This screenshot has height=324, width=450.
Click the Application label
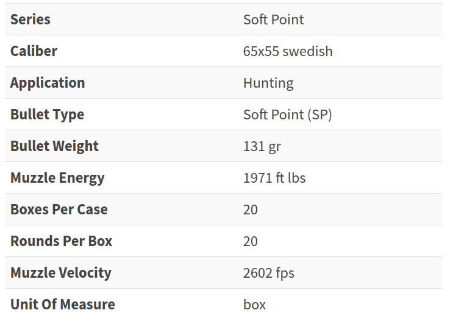coord(48,83)
